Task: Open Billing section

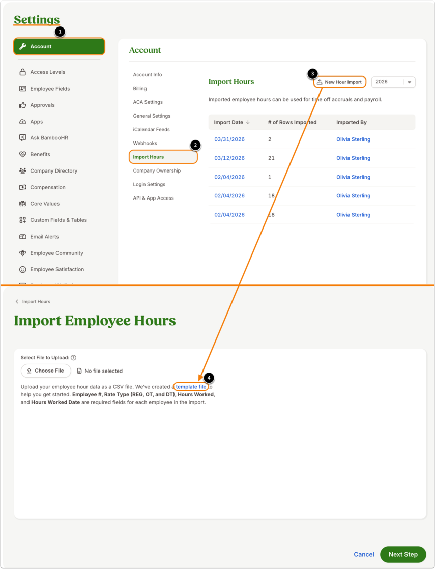Action: (140, 89)
